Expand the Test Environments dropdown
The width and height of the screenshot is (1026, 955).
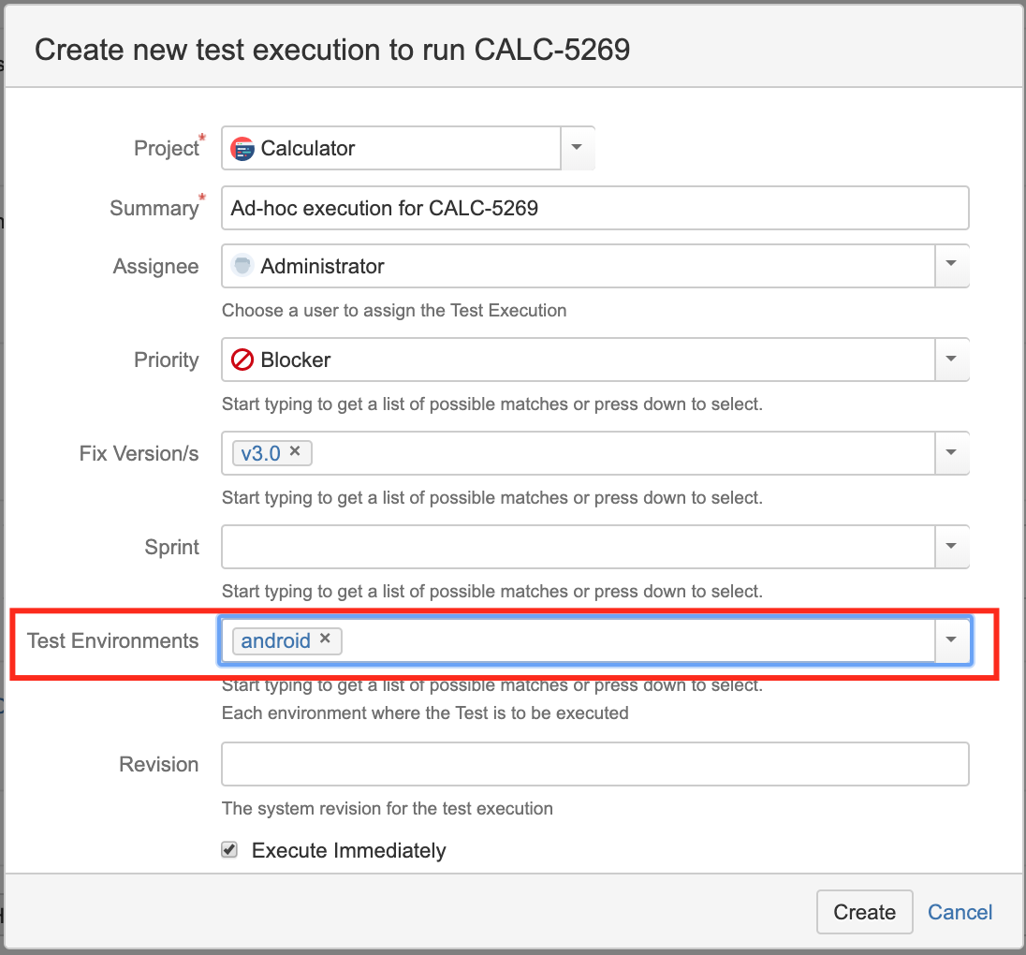pos(951,639)
